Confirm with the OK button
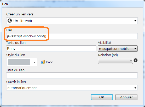This screenshot has height=107, width=145. [x=102, y=97]
